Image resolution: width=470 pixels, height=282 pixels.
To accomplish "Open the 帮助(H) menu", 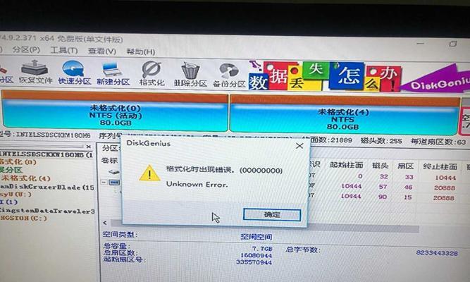I will (141, 51).
